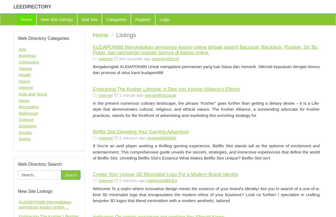Open the Home breadcrumb link

101,35
